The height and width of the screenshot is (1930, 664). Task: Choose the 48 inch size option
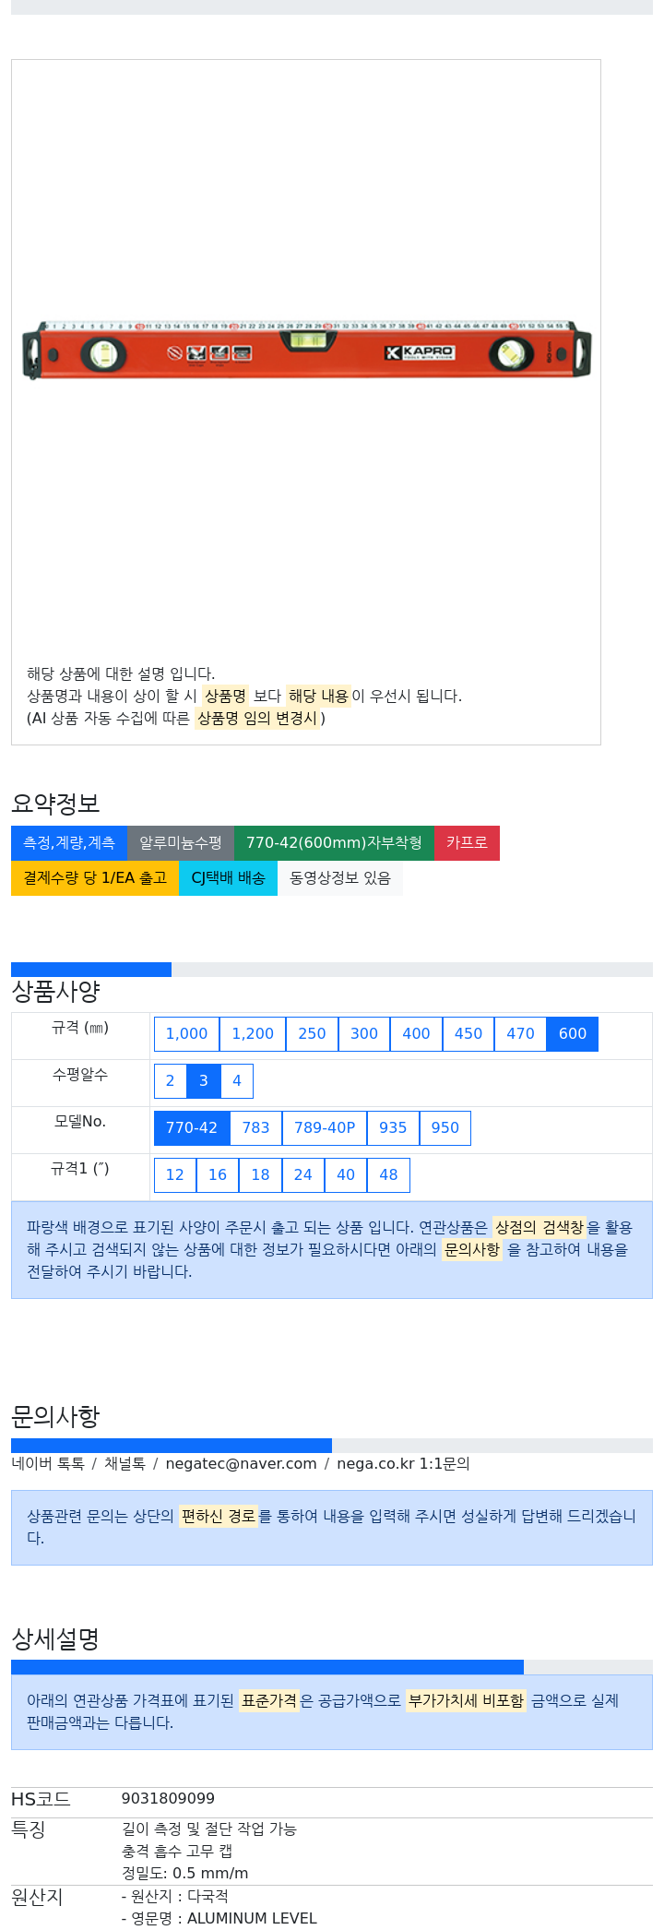pos(388,1174)
